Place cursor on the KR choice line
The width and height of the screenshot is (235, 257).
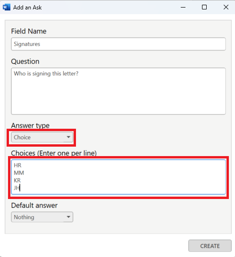tap(17, 180)
